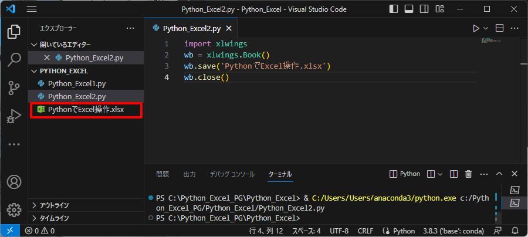The image size is (528, 237).
Task: Expand the アウトライン section
Action: [86, 205]
